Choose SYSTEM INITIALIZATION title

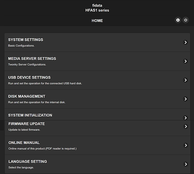[30, 115]
